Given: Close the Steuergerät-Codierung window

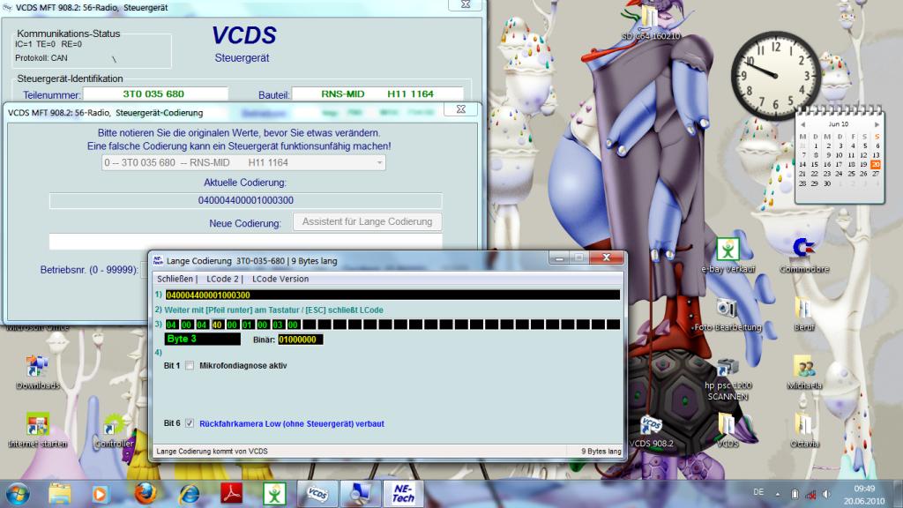Looking at the screenshot, I should pos(460,109).
